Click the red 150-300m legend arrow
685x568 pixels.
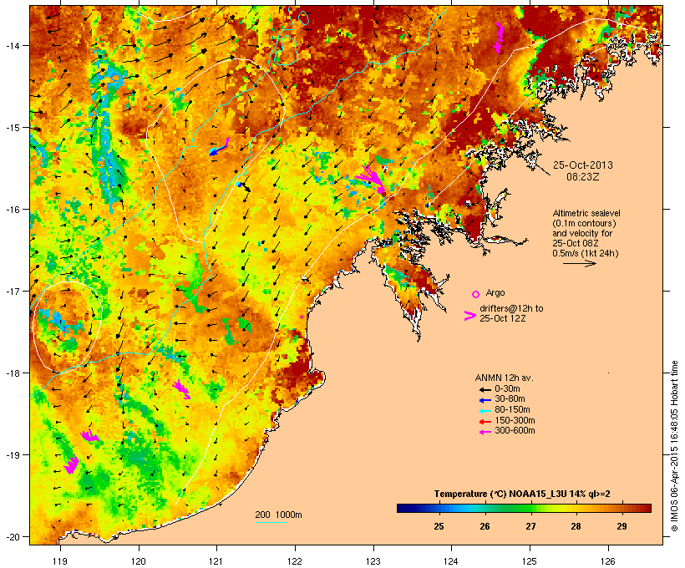click(485, 421)
